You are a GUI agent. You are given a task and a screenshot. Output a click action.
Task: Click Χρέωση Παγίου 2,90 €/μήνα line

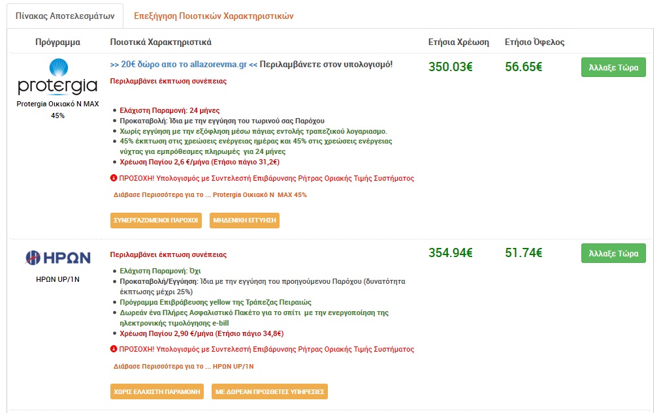point(202,333)
